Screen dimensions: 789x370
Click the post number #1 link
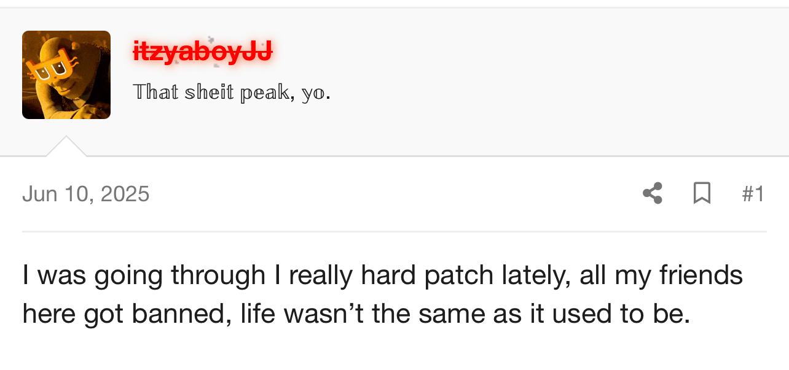click(753, 194)
